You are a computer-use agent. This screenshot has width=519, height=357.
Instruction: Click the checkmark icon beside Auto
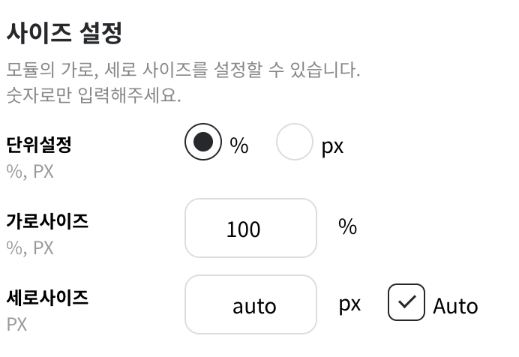(x=406, y=303)
